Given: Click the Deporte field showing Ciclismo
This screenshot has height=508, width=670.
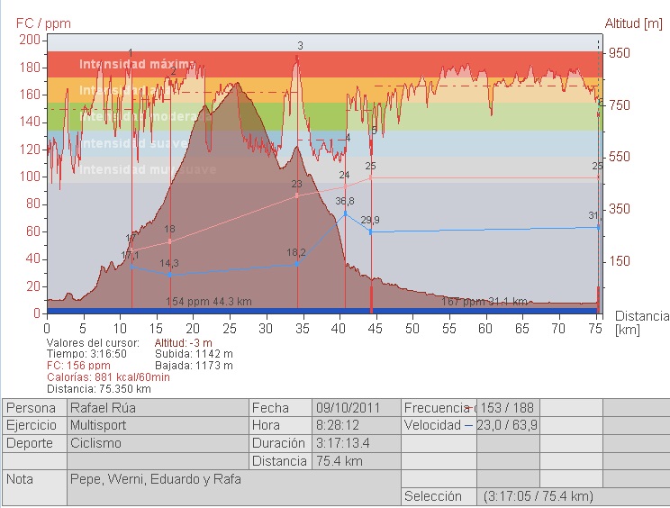Looking at the screenshot, I should 157,443.
